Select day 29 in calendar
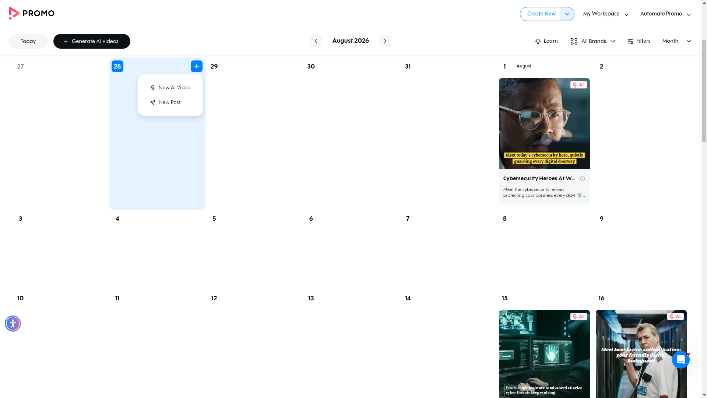 point(214,67)
